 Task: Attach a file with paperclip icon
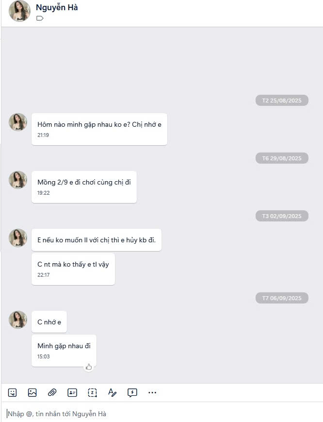[x=52, y=392]
